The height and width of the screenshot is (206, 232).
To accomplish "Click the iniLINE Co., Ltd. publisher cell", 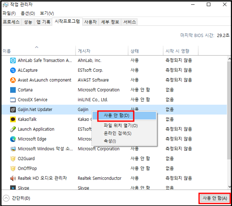I will click(93, 100).
